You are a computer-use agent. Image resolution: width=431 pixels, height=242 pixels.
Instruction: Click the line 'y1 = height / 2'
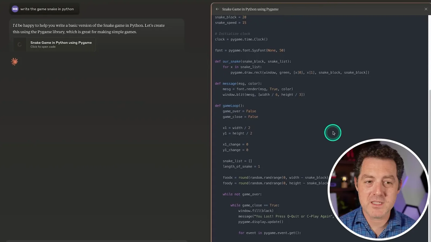(237, 133)
